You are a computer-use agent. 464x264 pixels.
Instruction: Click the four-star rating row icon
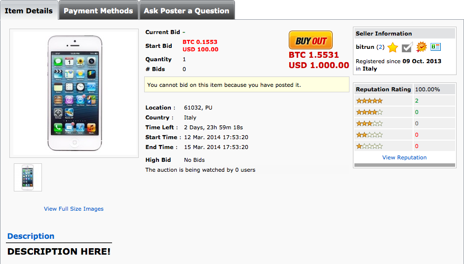click(369, 112)
